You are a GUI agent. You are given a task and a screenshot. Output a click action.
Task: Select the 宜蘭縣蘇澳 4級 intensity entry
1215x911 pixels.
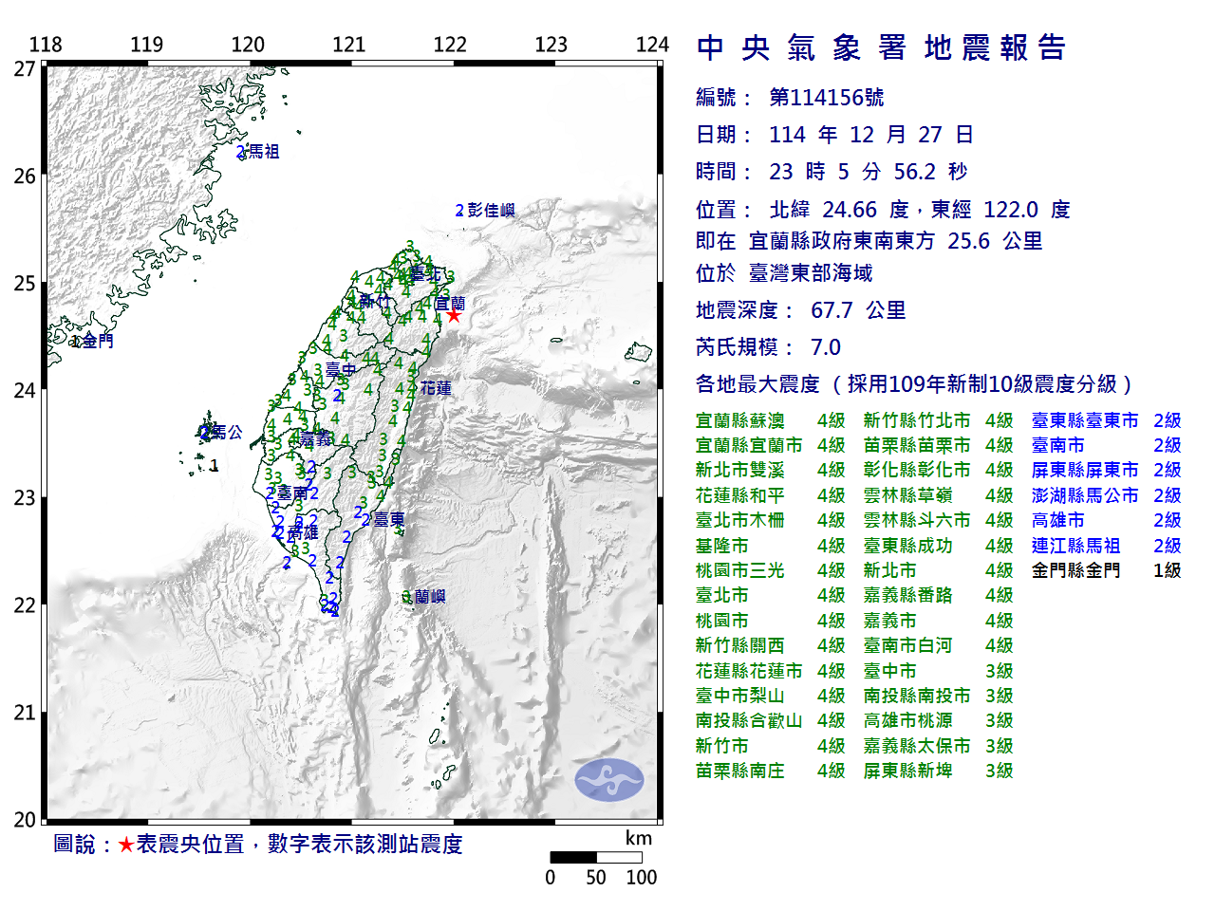point(769,420)
